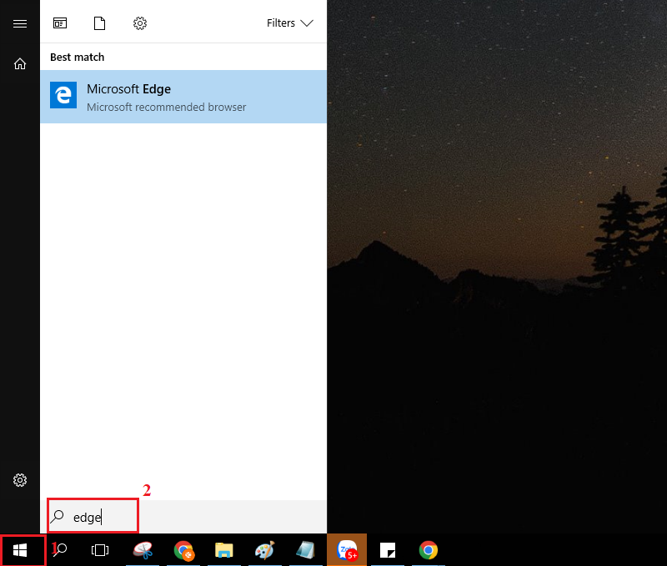This screenshot has width=667, height=566.
Task: Open the Chrome icon with orange badge
Action: point(183,550)
